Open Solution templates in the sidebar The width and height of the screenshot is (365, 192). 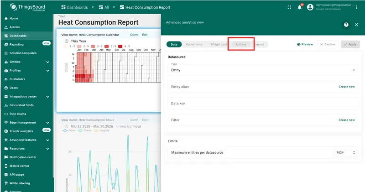coord(26,53)
